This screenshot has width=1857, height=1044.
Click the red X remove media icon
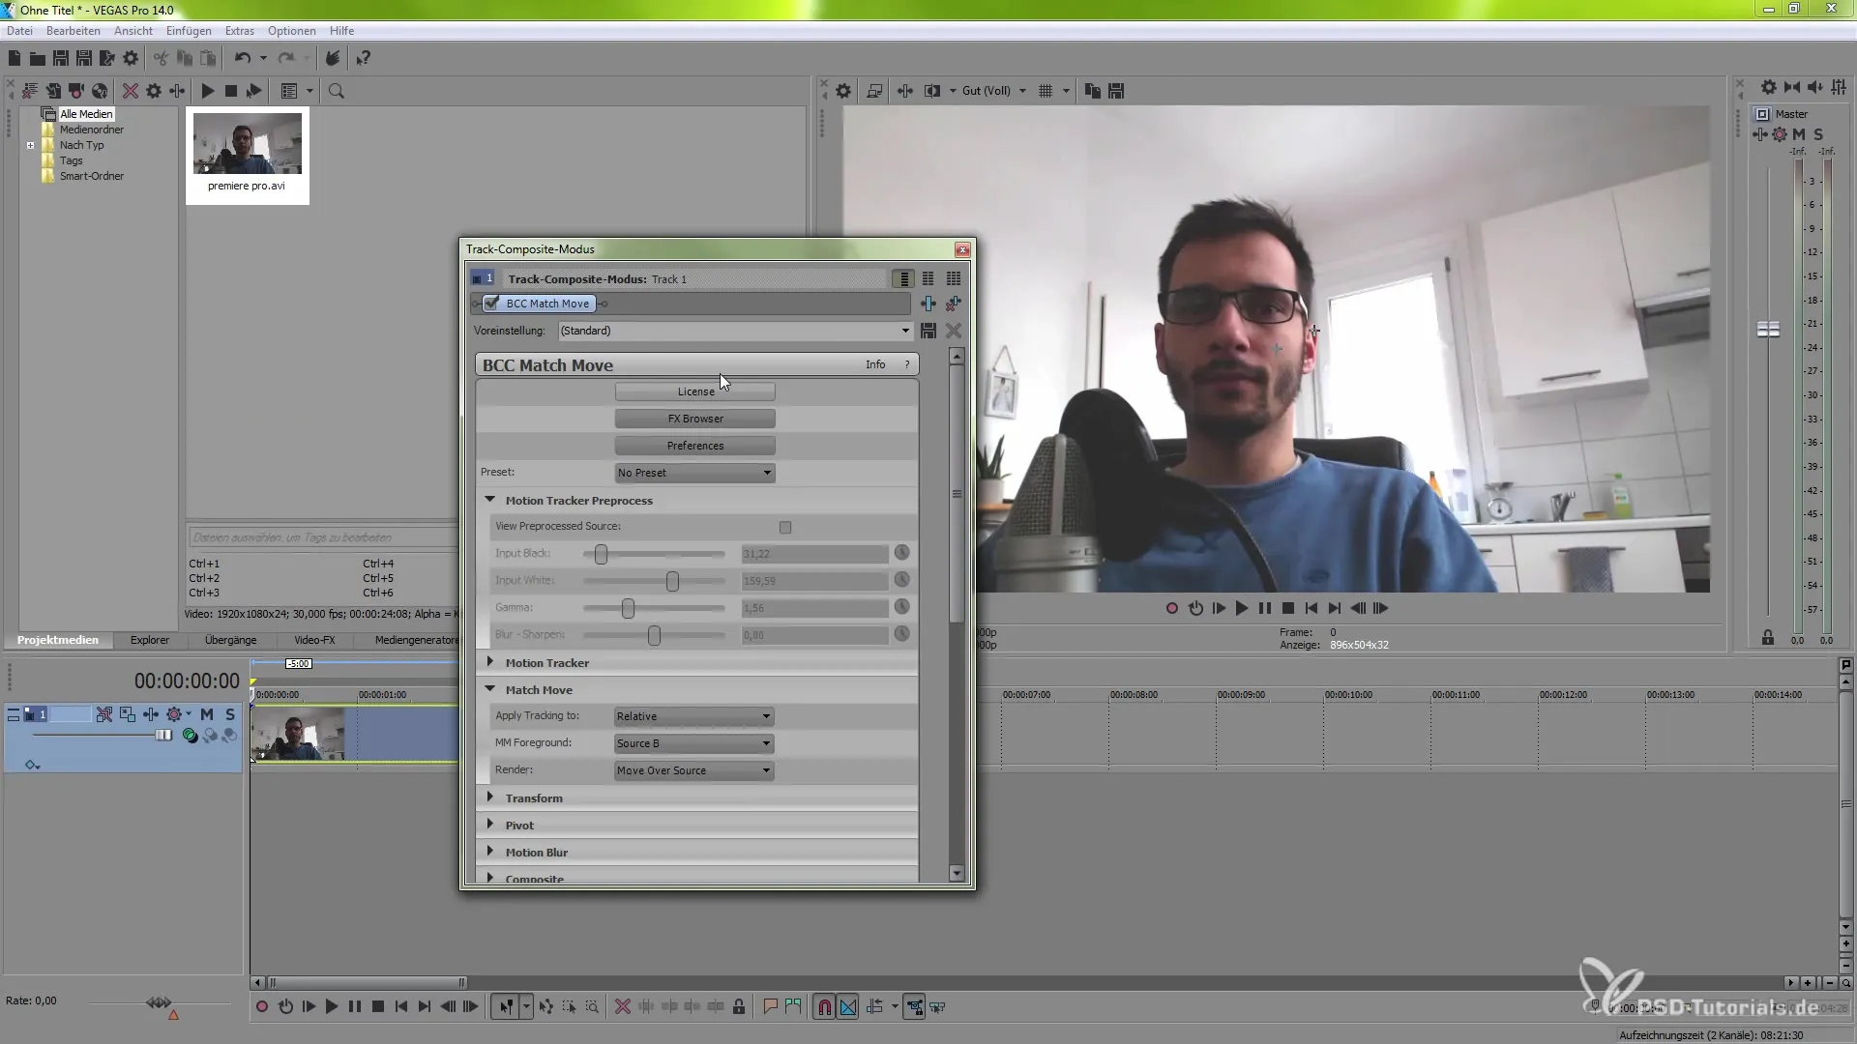[130, 91]
